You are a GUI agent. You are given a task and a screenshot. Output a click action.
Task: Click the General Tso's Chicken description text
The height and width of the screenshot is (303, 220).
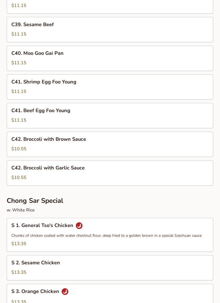click(x=106, y=236)
